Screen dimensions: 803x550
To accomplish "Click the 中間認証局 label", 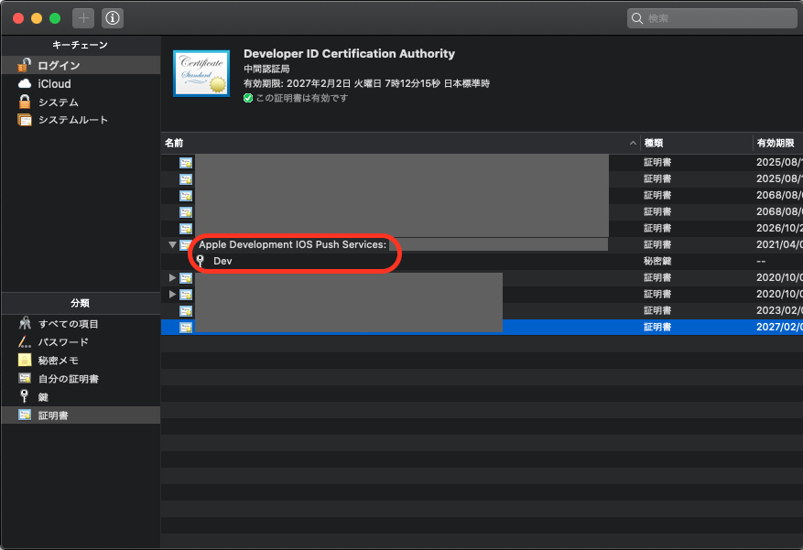I will point(266,69).
